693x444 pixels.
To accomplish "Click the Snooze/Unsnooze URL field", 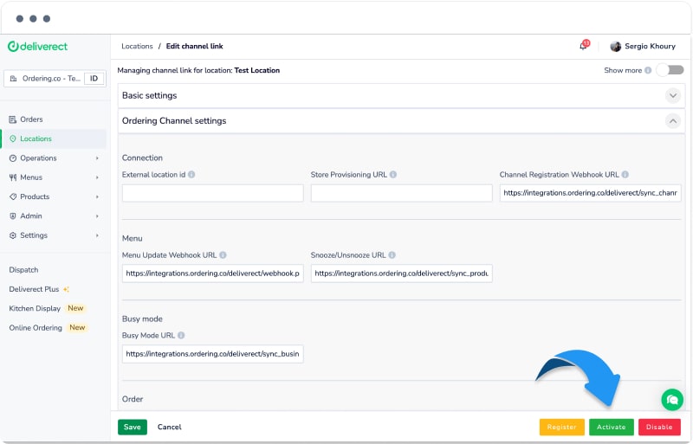I will tap(401, 273).
